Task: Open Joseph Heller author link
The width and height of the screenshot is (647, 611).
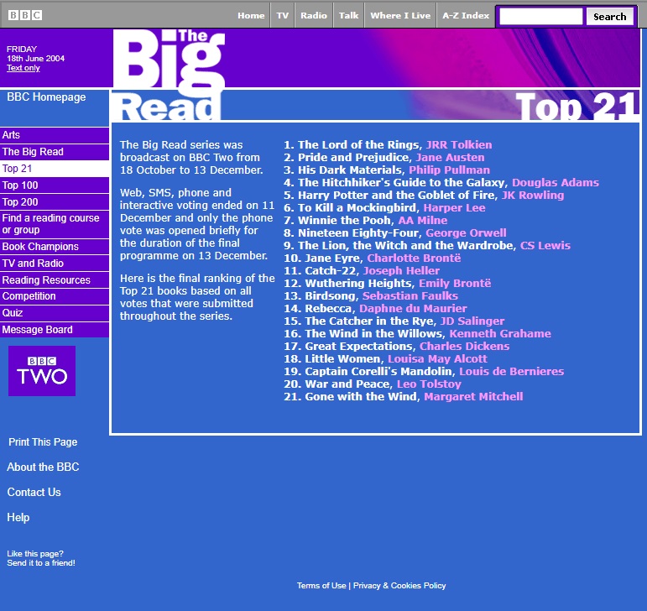Action: click(401, 271)
